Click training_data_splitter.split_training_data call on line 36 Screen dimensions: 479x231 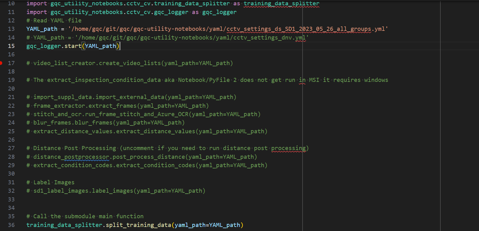tap(135, 225)
